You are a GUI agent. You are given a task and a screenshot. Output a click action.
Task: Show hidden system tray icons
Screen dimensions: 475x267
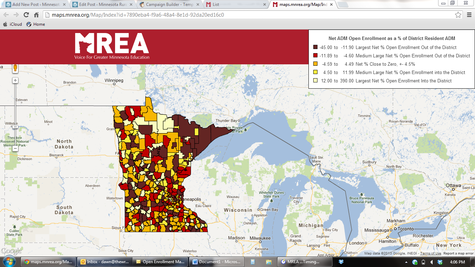point(406,262)
